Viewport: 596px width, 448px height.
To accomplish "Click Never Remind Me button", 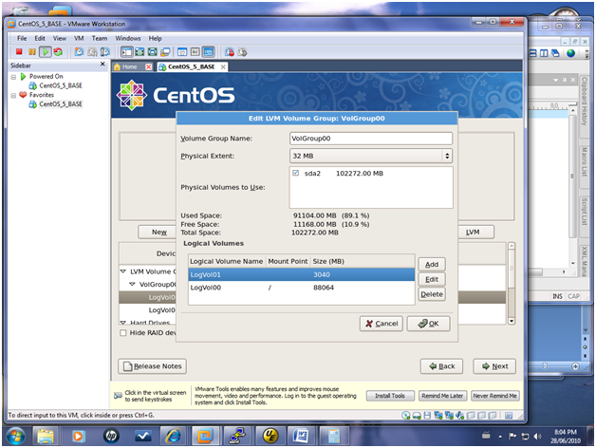I will pos(494,396).
